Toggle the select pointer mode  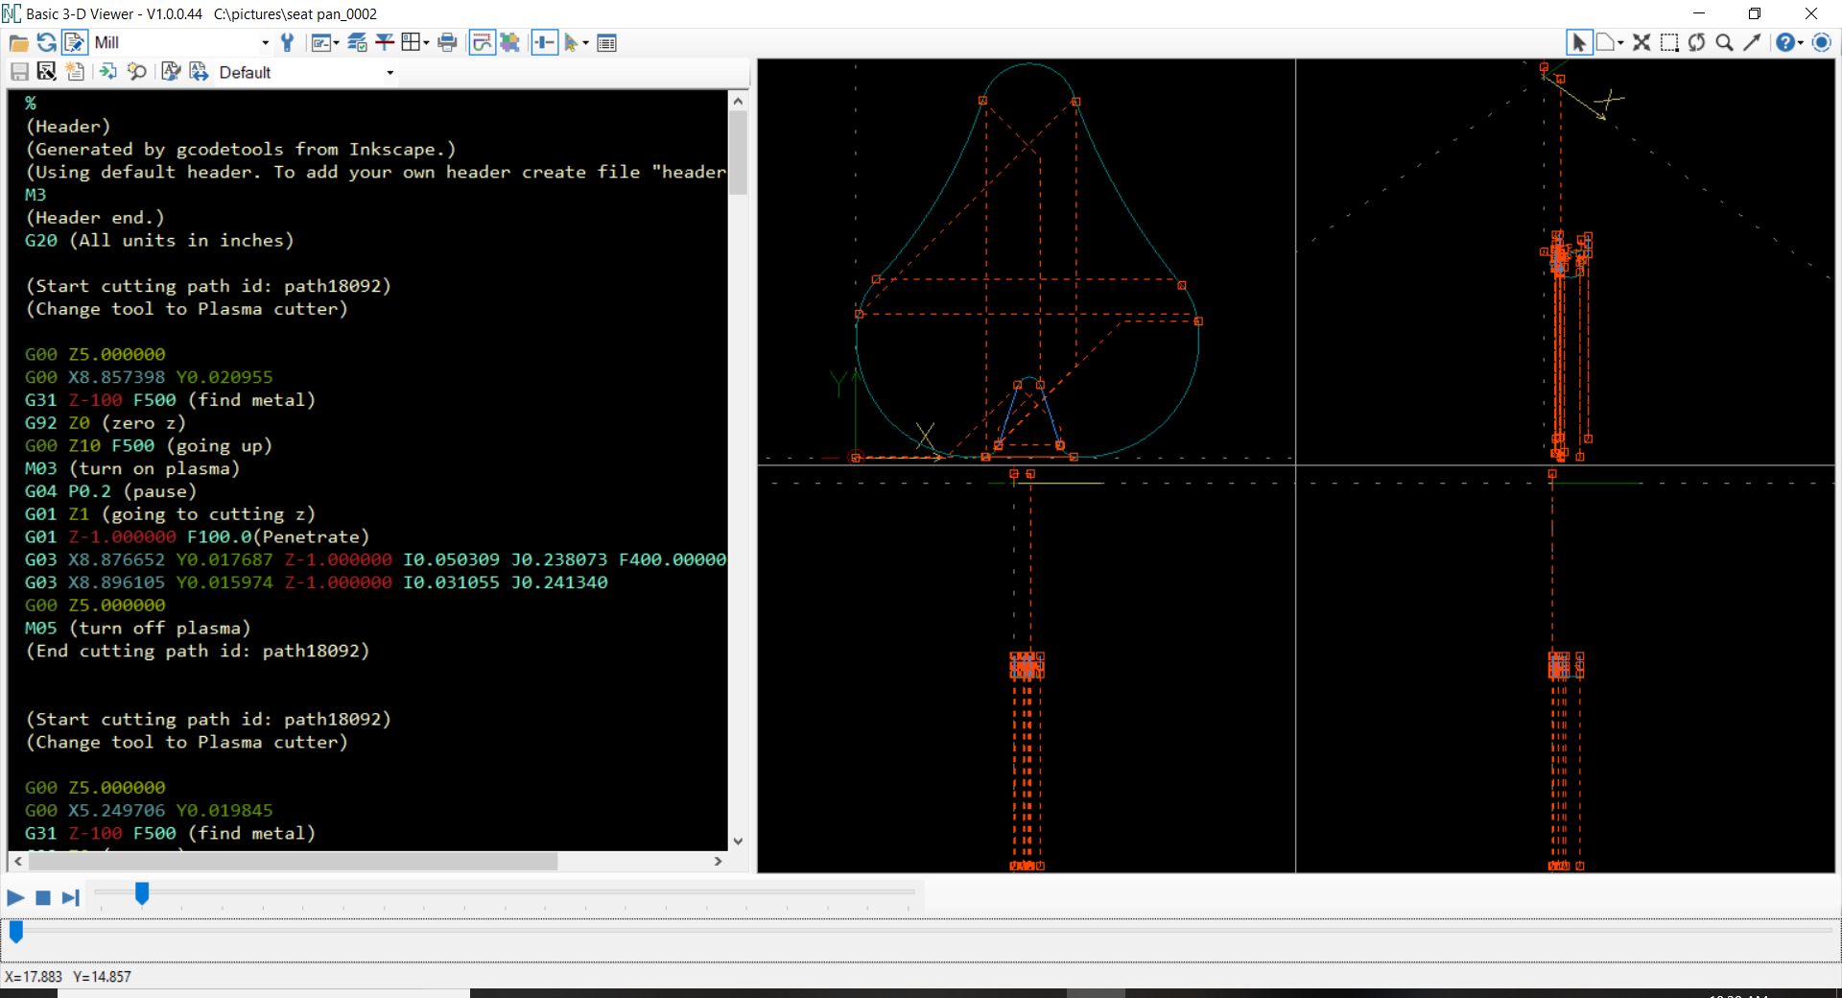pos(1578,43)
